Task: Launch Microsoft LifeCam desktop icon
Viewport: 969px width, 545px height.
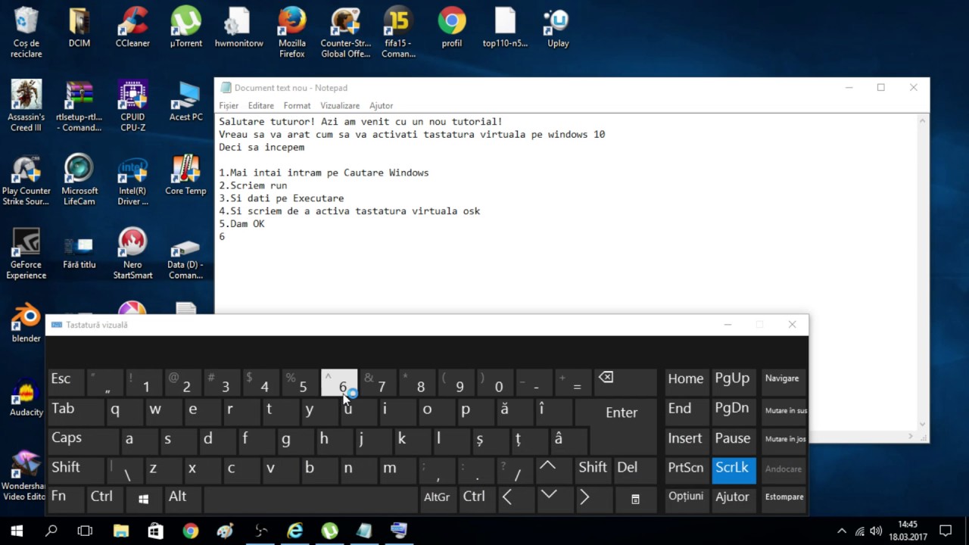Action: coord(79,179)
